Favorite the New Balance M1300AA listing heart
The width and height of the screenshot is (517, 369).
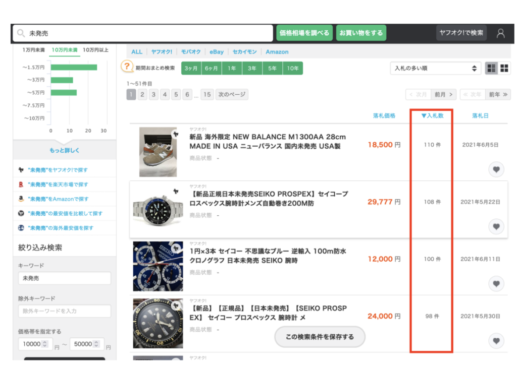496,170
